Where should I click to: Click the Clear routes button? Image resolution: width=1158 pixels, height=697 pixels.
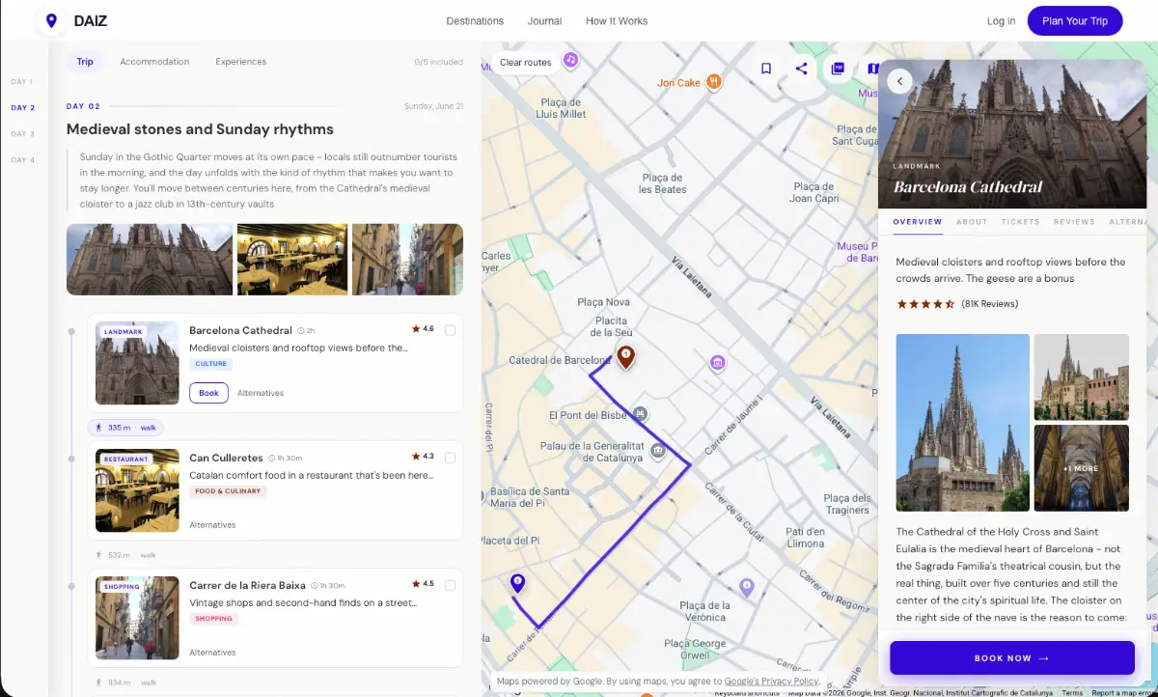[526, 63]
